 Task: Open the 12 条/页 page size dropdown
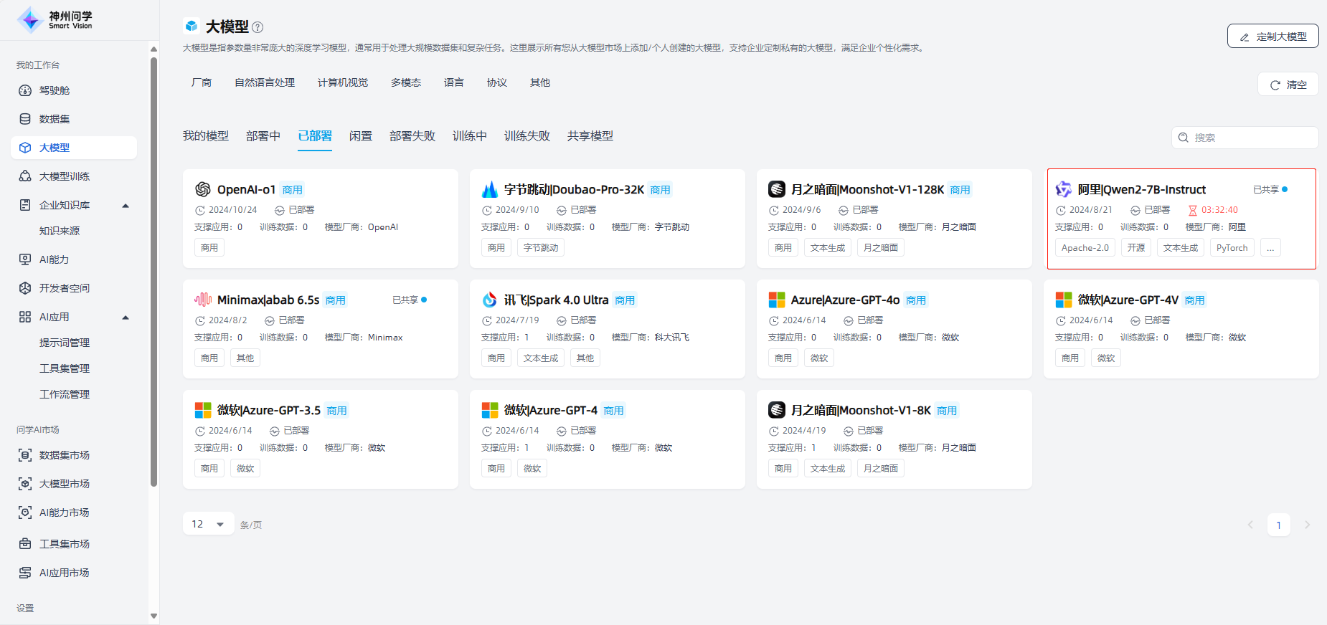[x=208, y=525]
